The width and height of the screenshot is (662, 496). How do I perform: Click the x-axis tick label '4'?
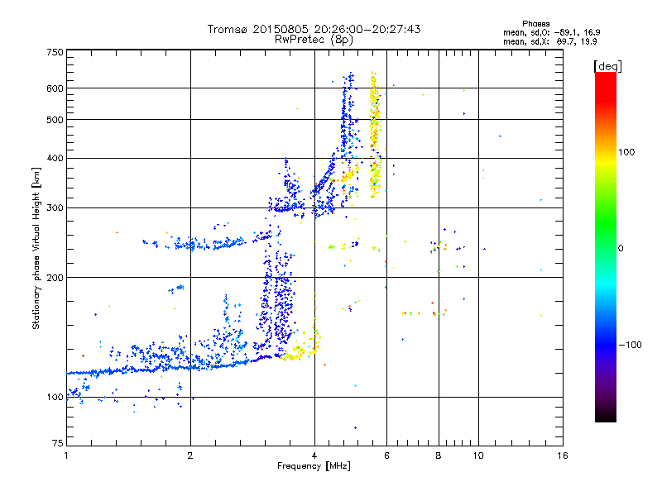pos(314,455)
